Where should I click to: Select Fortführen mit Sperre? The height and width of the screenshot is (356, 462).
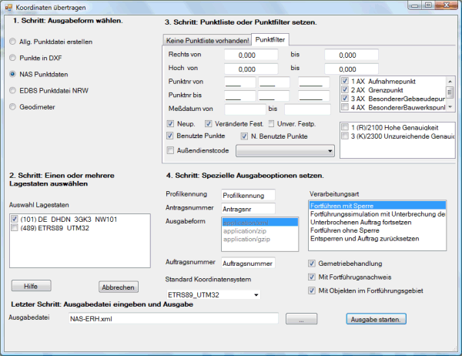(377, 206)
